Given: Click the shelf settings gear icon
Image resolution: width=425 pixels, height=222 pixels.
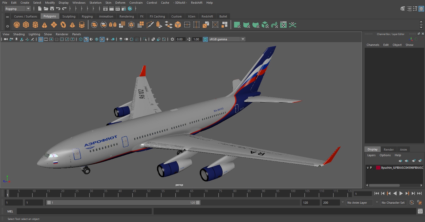Looking at the screenshot, I should (x=7, y=26).
